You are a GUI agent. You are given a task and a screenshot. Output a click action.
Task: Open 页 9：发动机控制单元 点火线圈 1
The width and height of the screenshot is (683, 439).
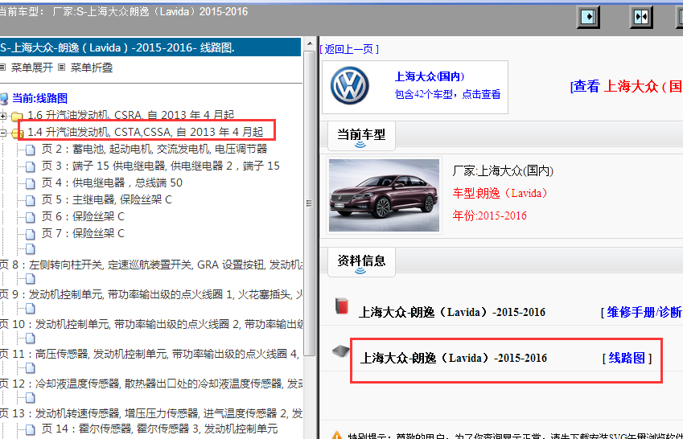(x=151, y=295)
